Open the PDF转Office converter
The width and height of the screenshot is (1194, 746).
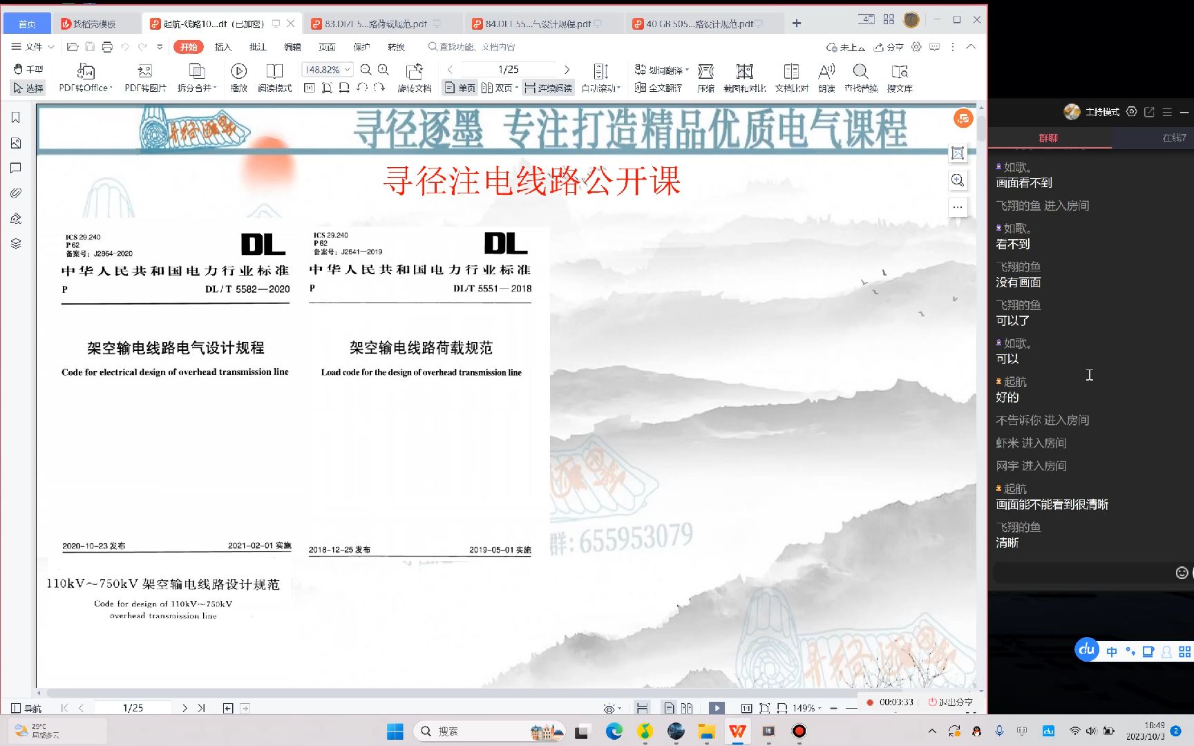tap(86, 78)
